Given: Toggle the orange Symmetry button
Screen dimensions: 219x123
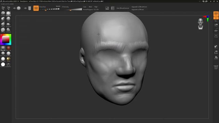Looking at the screenshot, I should 36,8.
